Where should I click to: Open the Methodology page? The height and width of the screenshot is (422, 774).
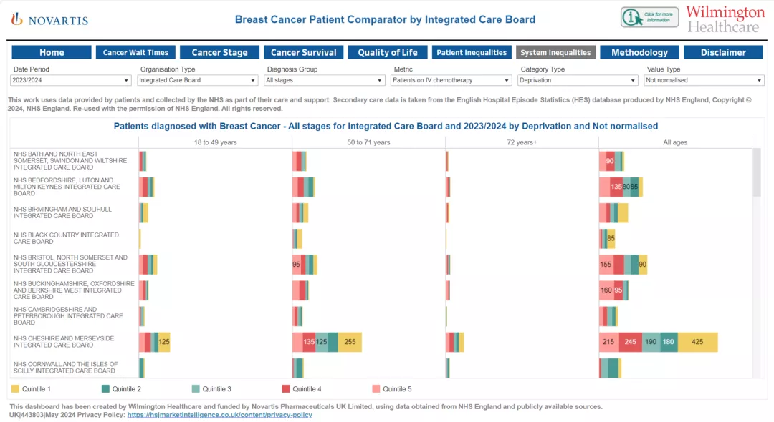pos(639,52)
